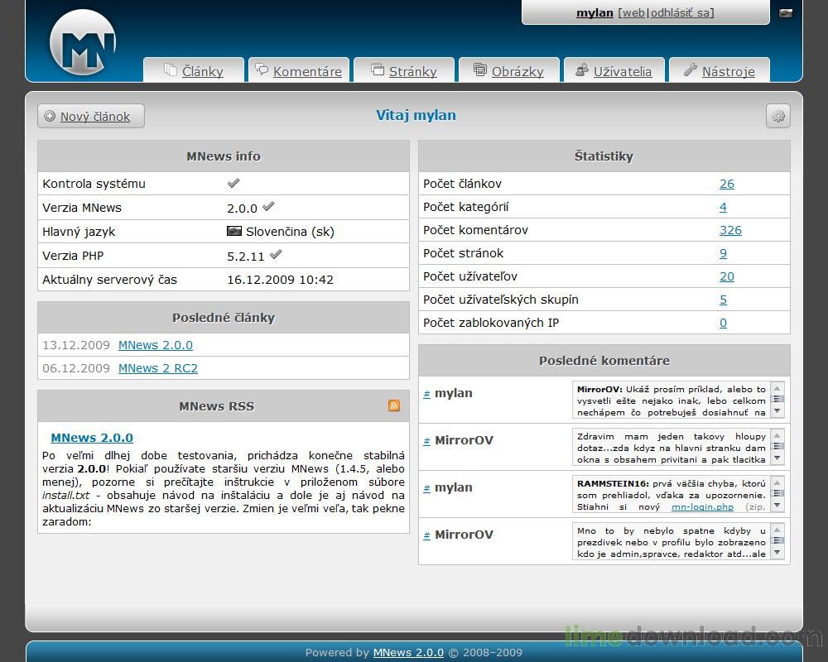Click the date 13.12.2009
The width and height of the screenshot is (828, 662).
(x=76, y=345)
